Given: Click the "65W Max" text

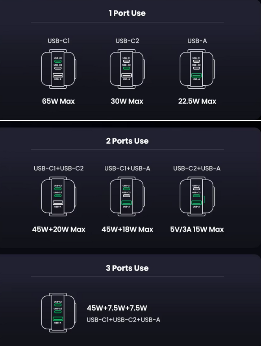Looking at the screenshot, I should 58,101.
